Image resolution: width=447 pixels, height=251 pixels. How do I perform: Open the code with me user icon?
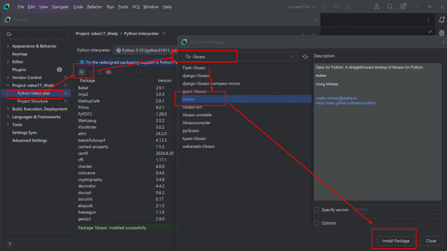point(377,7)
